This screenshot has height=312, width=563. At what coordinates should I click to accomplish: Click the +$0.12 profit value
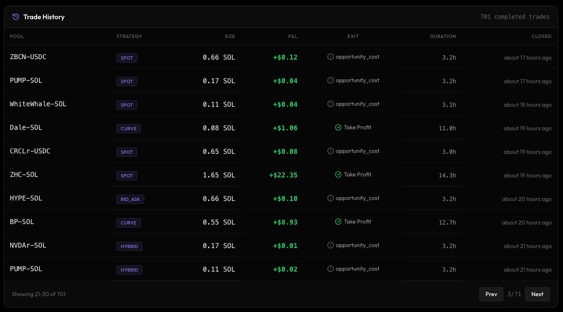[x=285, y=57]
